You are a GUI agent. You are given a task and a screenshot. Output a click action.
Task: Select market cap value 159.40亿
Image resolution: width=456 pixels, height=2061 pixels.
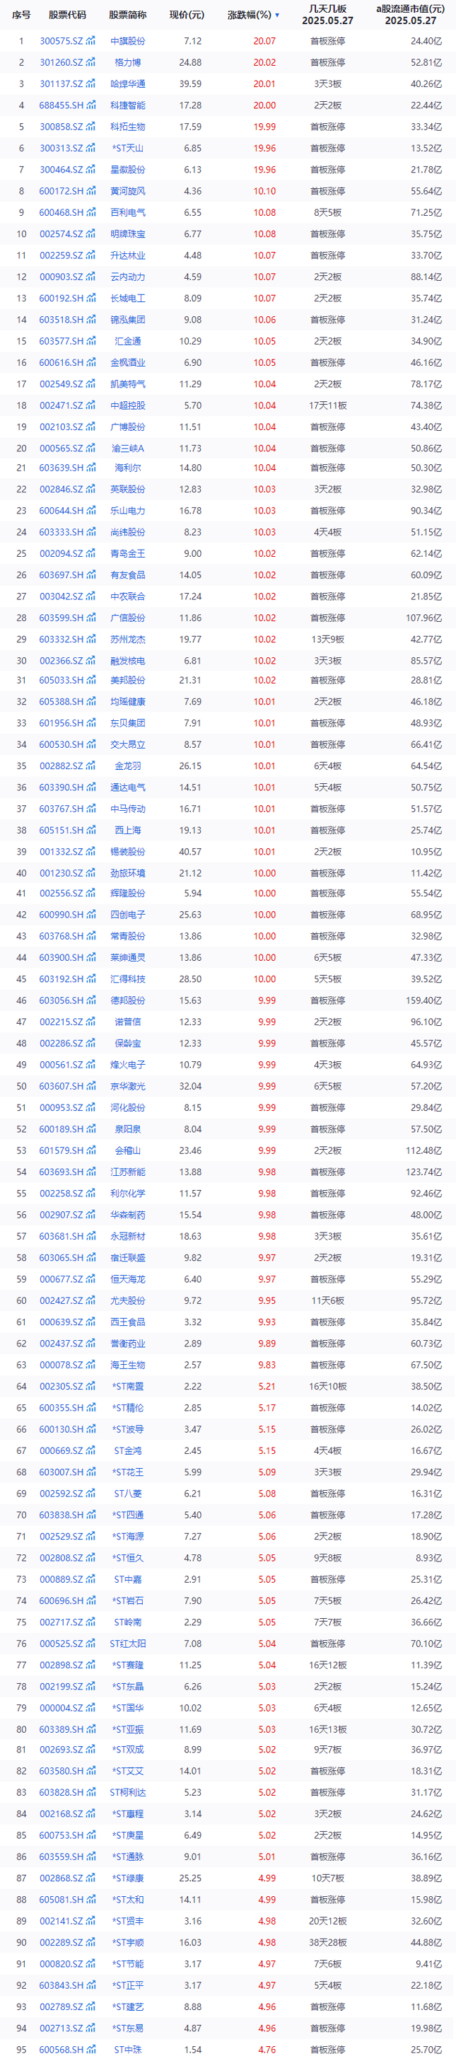coord(424,1001)
